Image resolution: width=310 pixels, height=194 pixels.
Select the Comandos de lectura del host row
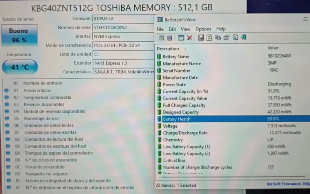pos(79,139)
